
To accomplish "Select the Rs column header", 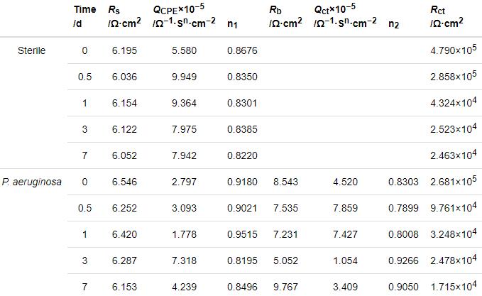I will [x=124, y=17].
